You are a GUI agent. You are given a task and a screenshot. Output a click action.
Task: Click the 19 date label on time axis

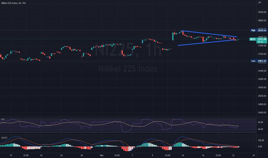[11, 155]
